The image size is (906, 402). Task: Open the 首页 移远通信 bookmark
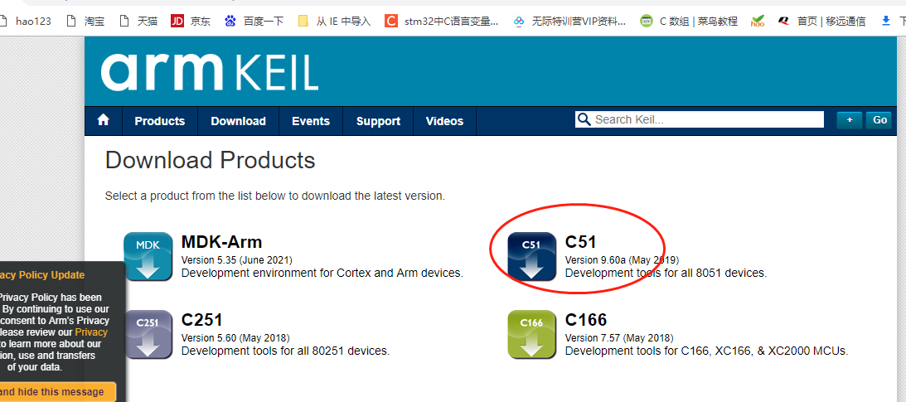pos(821,22)
